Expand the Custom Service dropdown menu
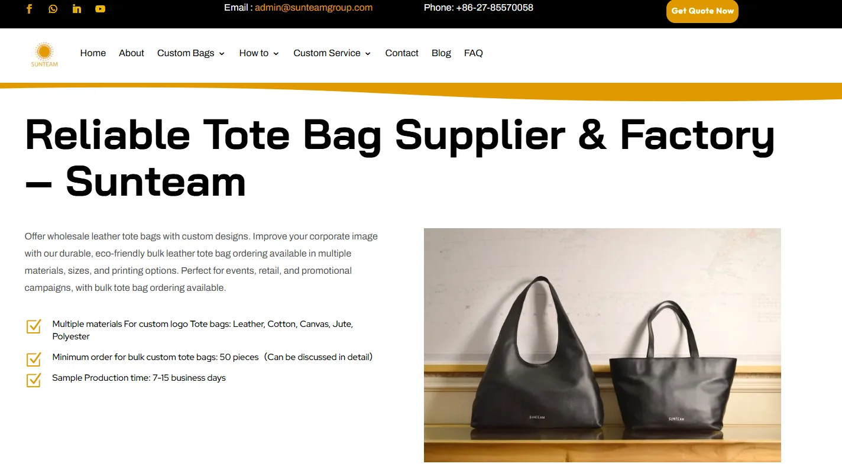The width and height of the screenshot is (842, 470). pos(332,53)
